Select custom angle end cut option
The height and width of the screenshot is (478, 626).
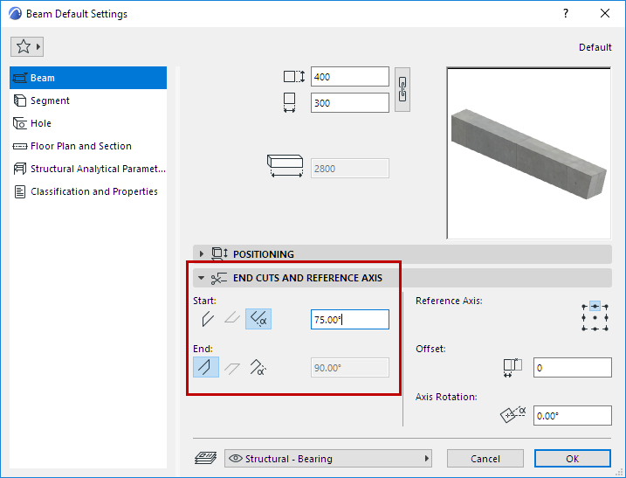coord(258,367)
